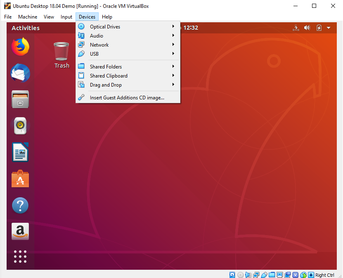Click shared folders status bar icon
The height and width of the screenshot is (278, 343).
(x=272, y=275)
